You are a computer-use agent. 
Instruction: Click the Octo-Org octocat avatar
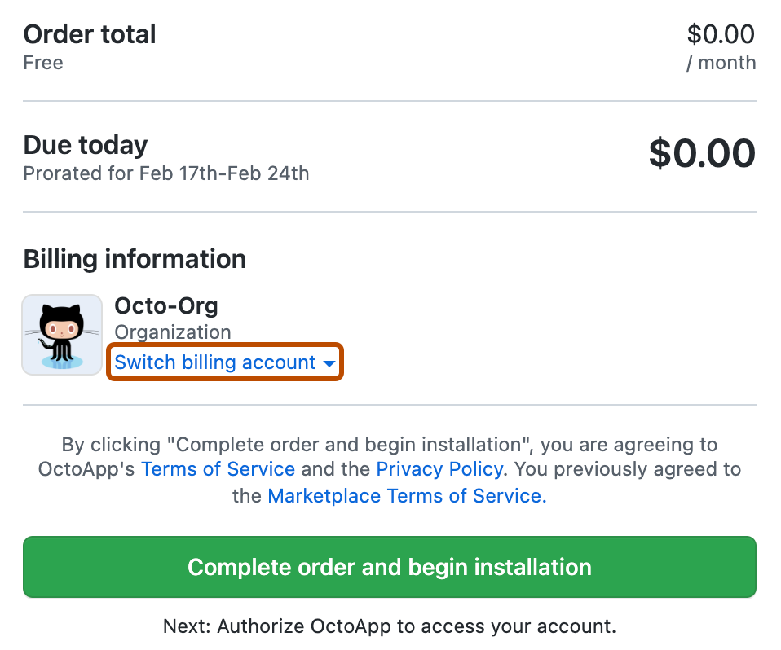[62, 334]
